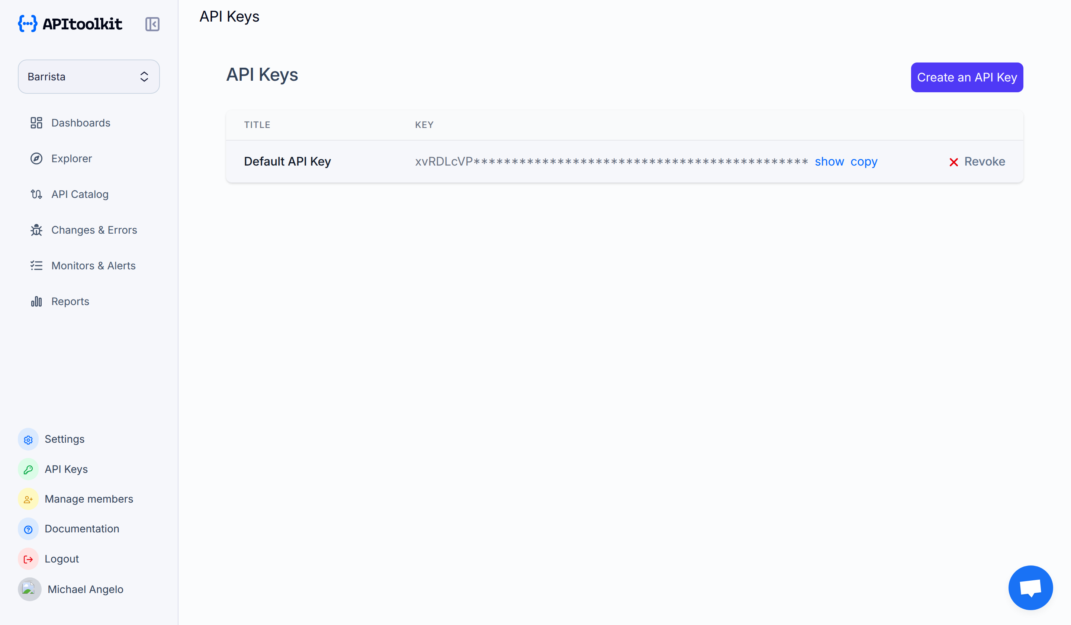1071x625 pixels.
Task: Click the API Catalog icon
Action: (36, 194)
